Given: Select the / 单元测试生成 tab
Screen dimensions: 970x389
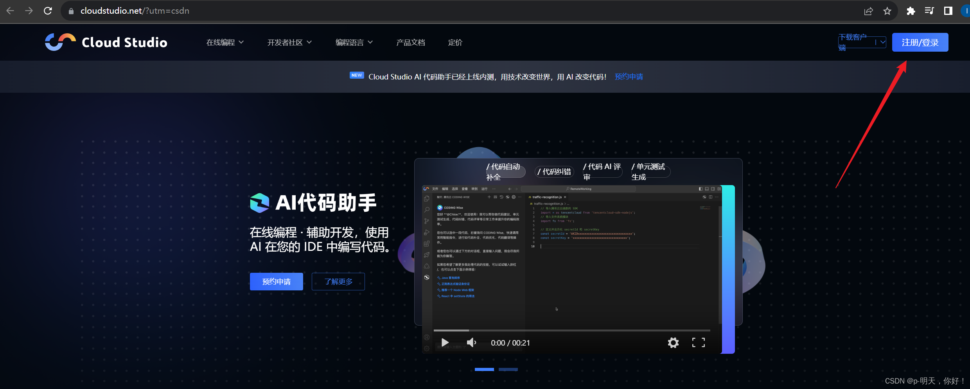Looking at the screenshot, I should pos(650,172).
